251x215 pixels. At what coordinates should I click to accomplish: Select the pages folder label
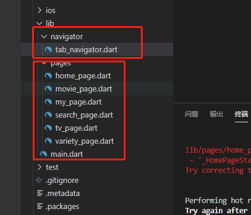click(61, 64)
